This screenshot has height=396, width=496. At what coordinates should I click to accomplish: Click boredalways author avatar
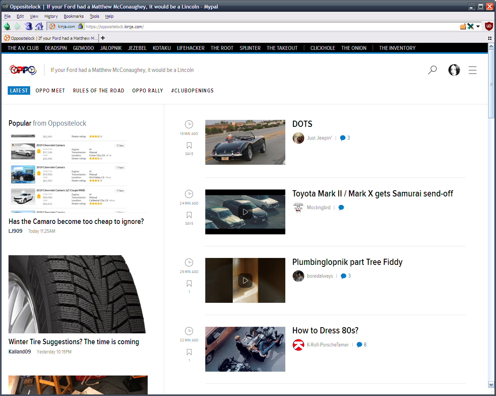coord(298,276)
